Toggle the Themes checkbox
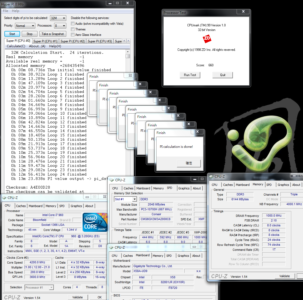The image size is (303, 300). 73,29
